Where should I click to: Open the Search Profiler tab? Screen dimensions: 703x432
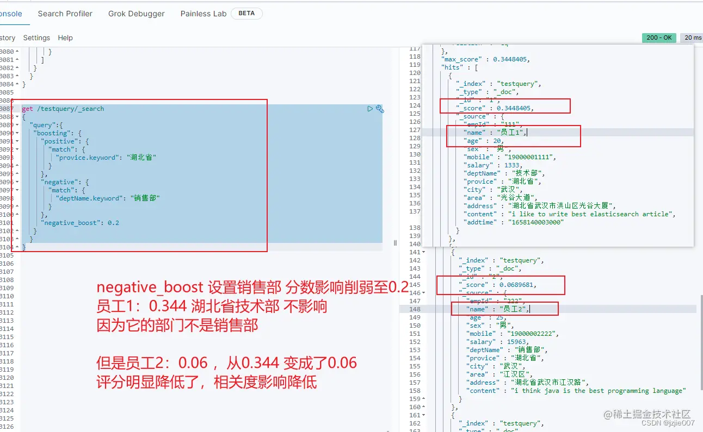pos(65,14)
